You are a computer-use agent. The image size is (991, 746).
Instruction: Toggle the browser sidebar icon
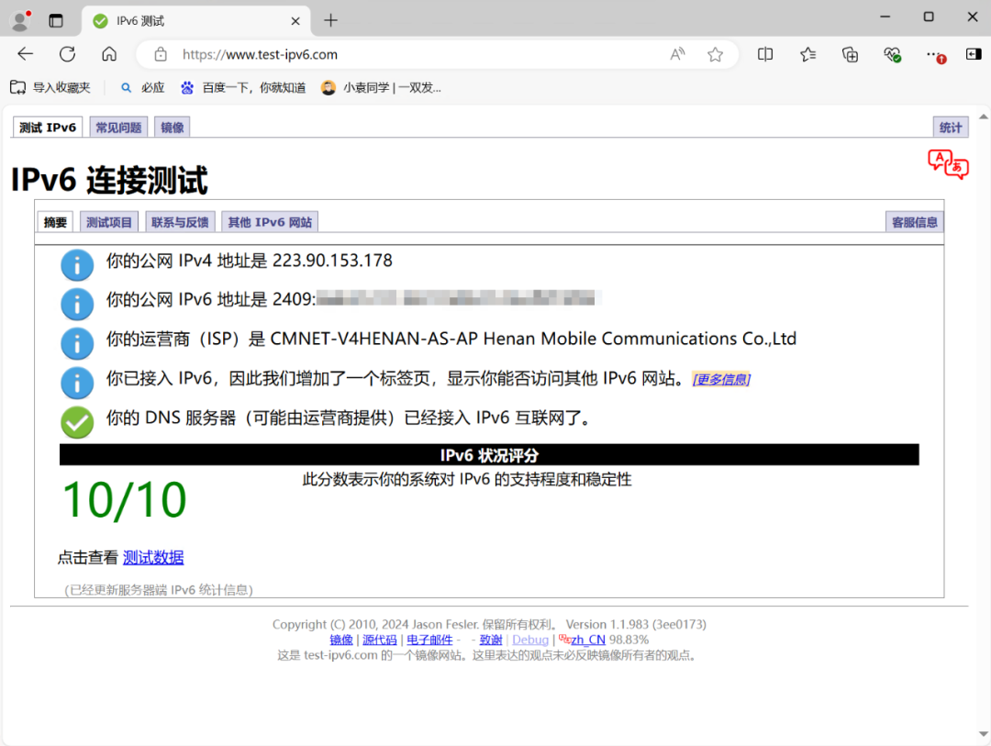[974, 54]
